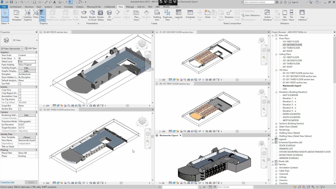336x189 pixels.
Task: Collapse Ceiling Plans tree node
Action: (276, 54)
